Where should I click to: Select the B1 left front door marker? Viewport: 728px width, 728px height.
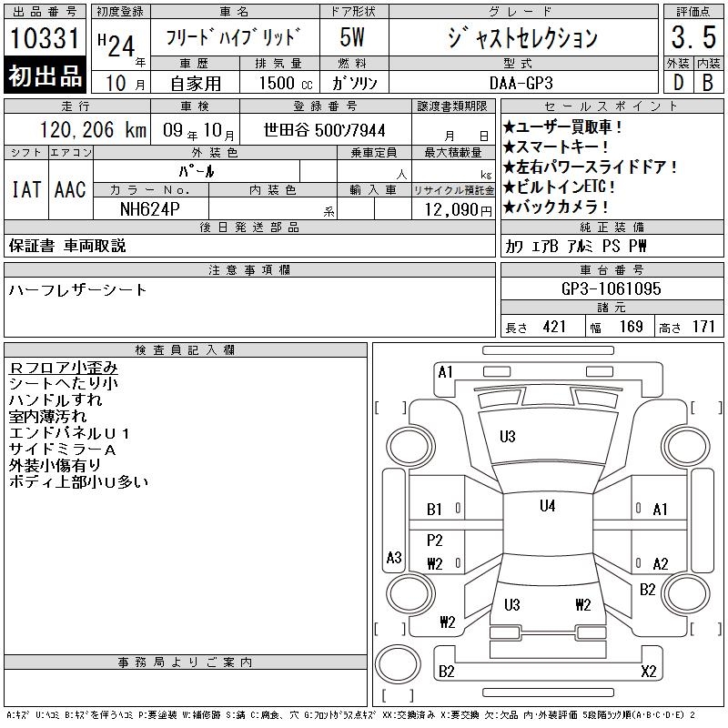click(435, 510)
